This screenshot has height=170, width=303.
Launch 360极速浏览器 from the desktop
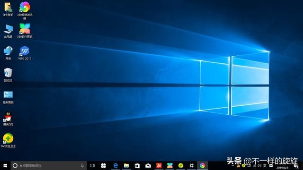25,10
